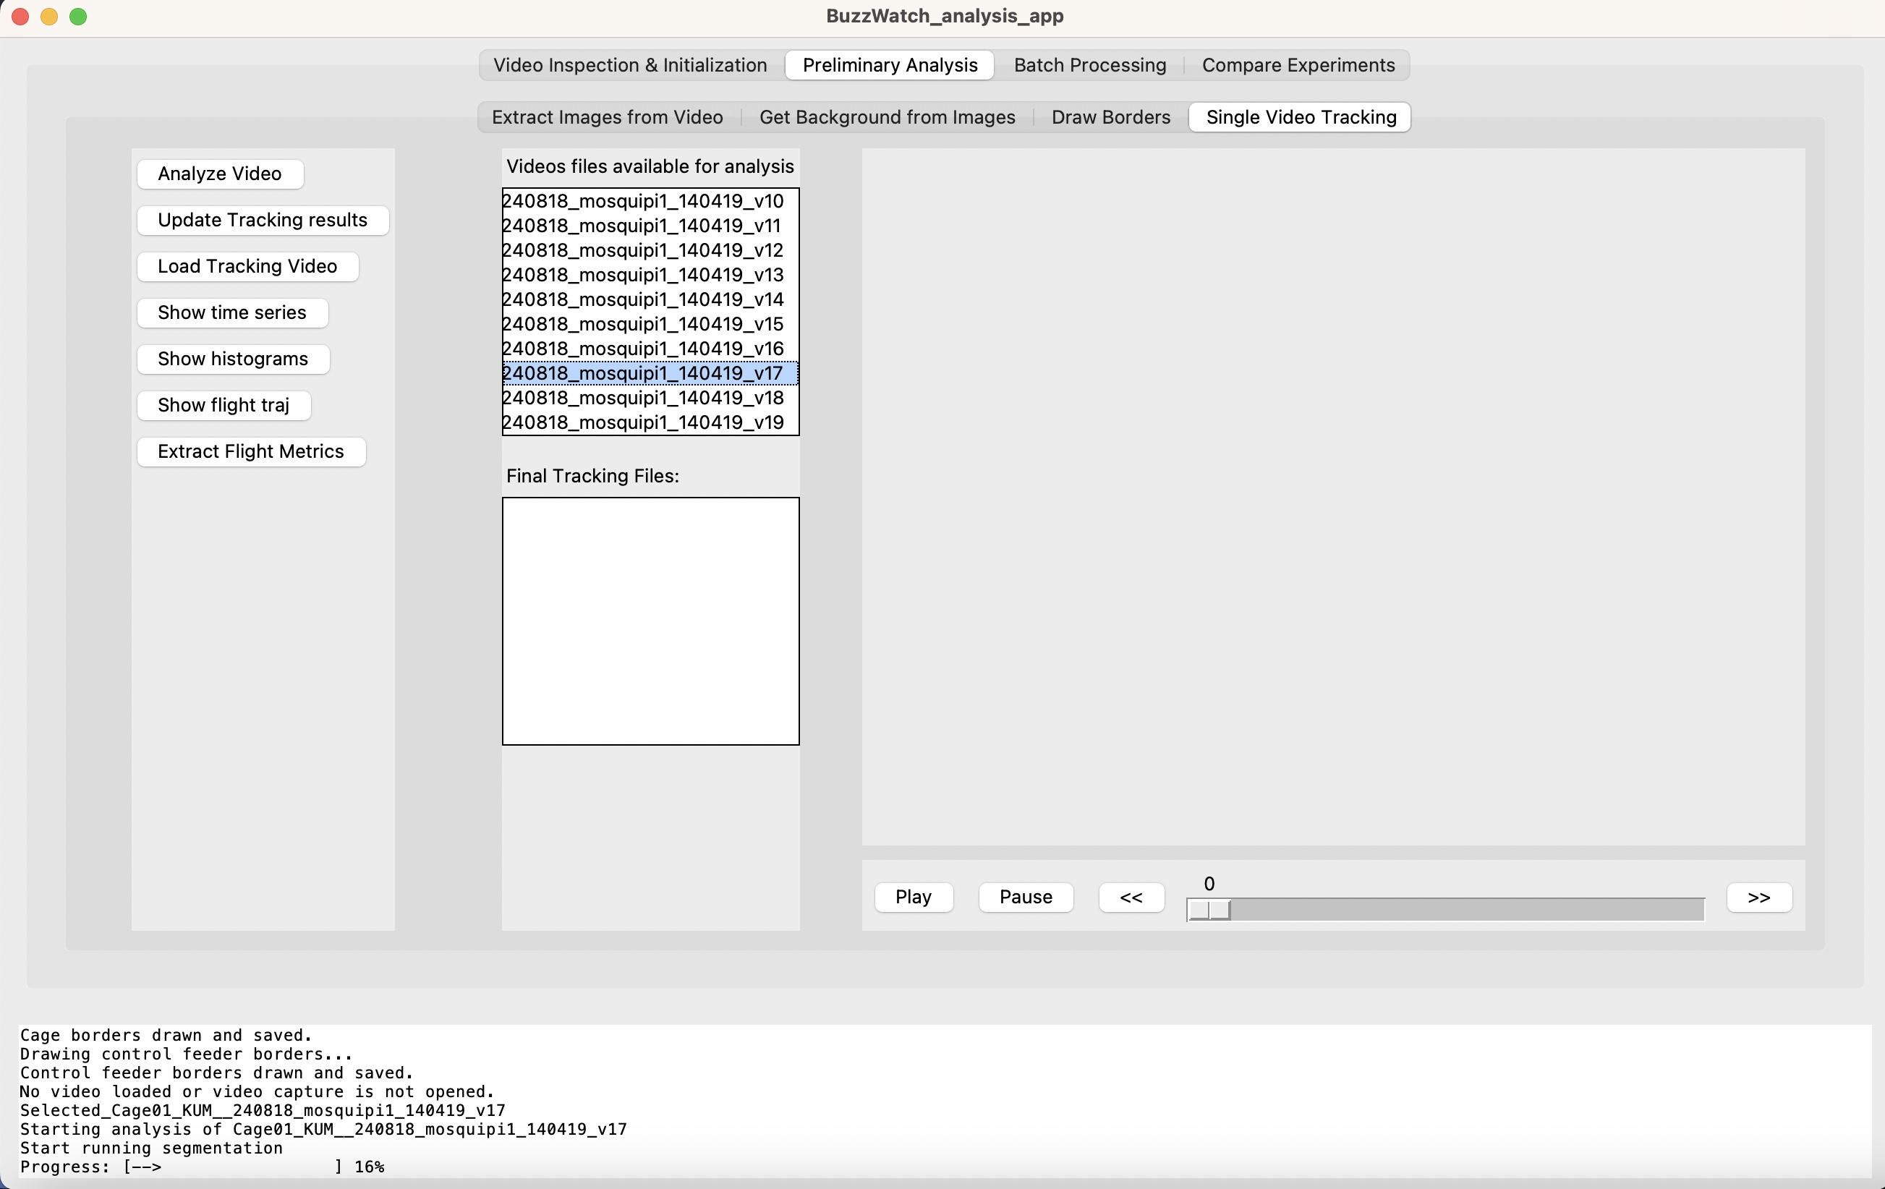The image size is (1885, 1189).
Task: Click the Analyze Video button
Action: coord(221,173)
